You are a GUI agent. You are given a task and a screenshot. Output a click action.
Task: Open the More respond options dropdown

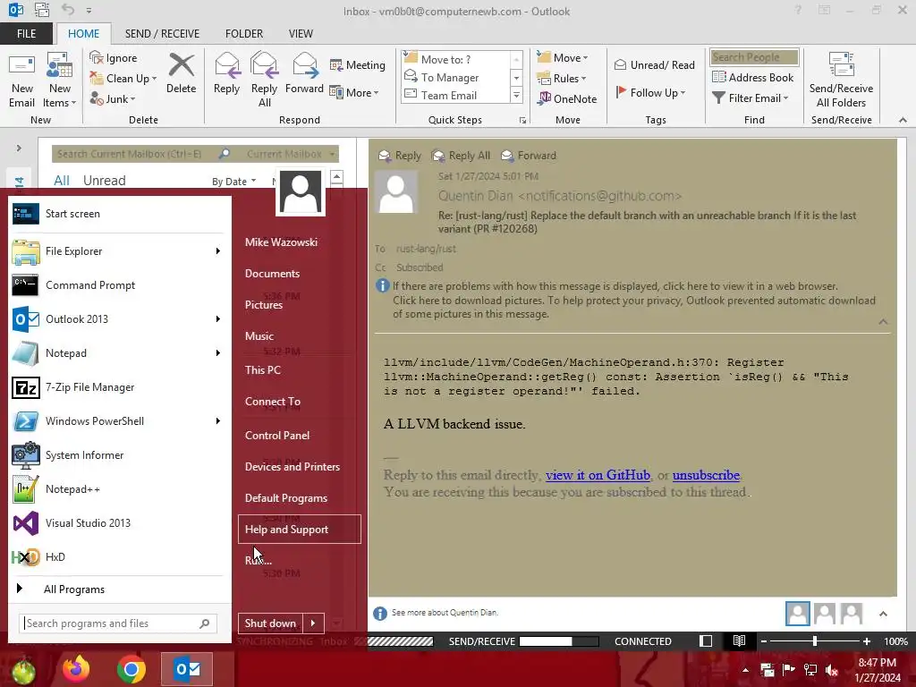[354, 92]
